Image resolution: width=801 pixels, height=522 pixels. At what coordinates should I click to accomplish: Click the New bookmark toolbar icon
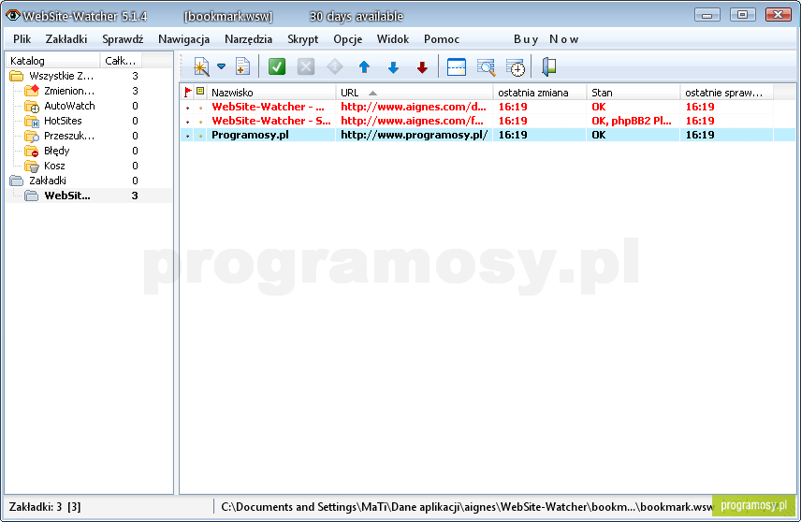[x=201, y=67]
